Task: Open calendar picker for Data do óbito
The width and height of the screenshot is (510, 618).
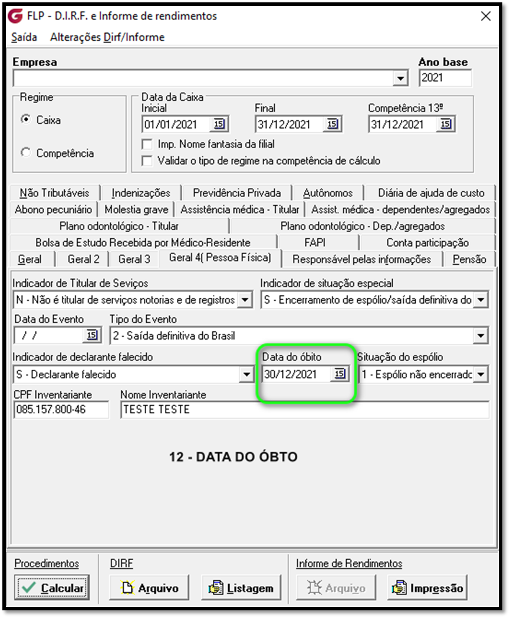Action: click(340, 374)
